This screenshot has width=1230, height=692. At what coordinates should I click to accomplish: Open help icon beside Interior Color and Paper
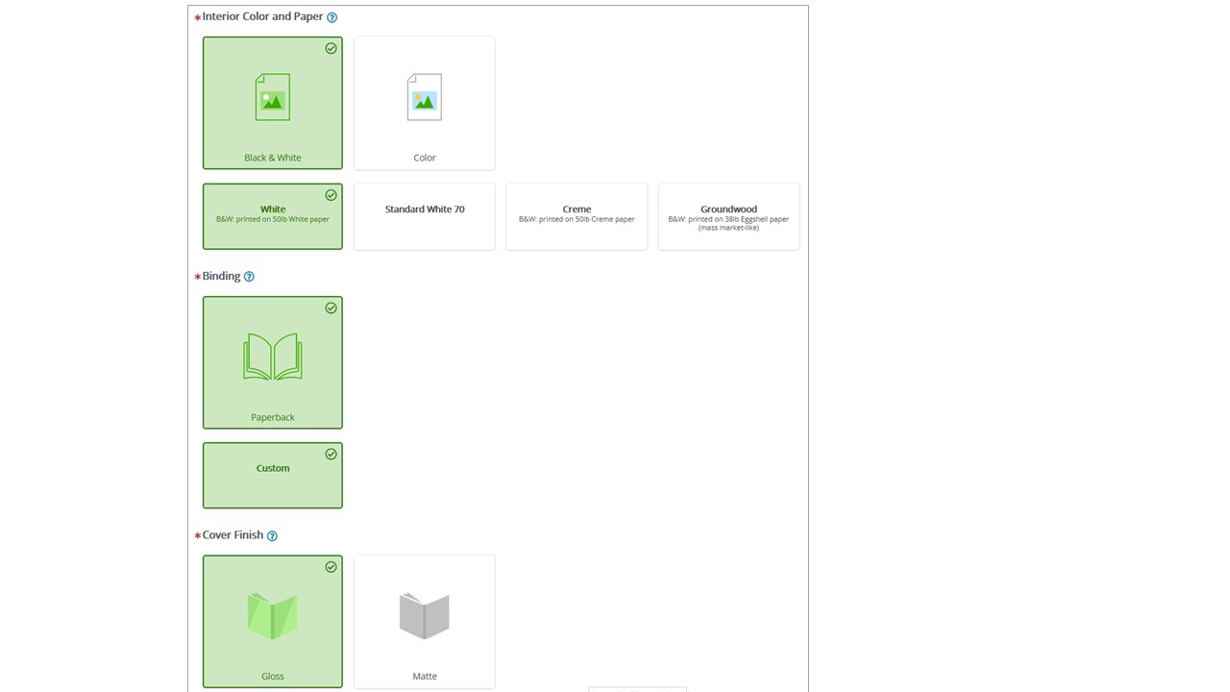[332, 17]
